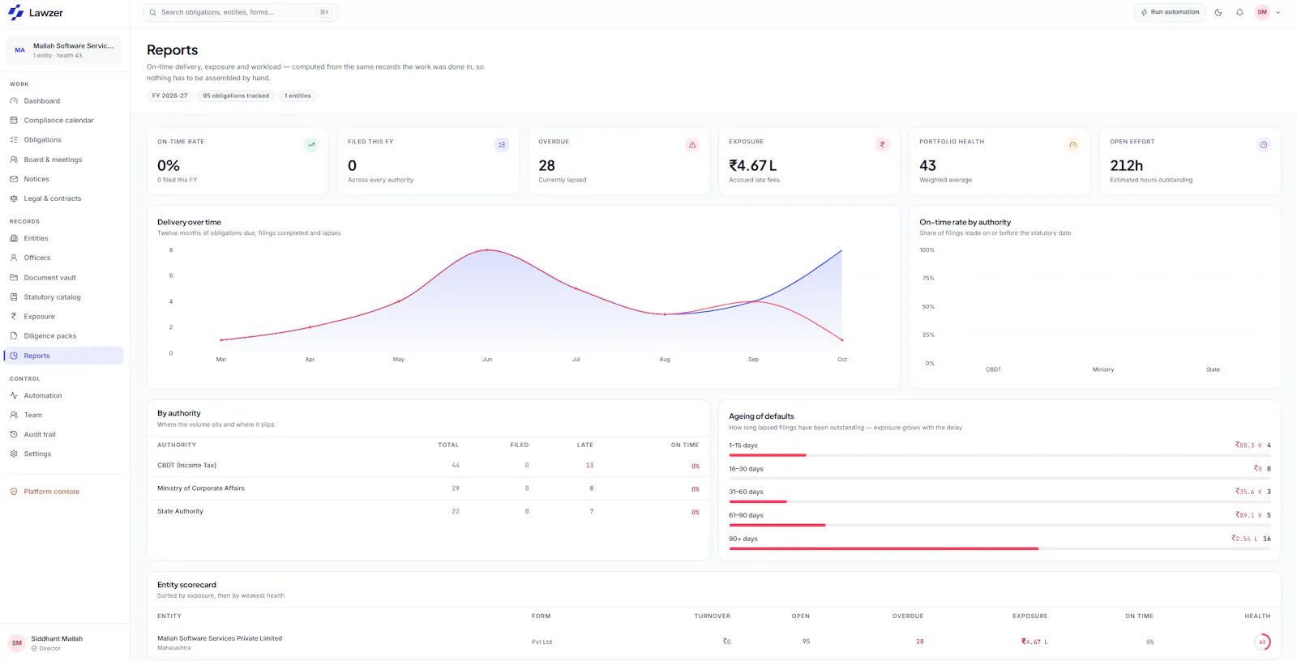Click the Team people icon
Viewport: 1297px width, 661px height.
[14, 415]
